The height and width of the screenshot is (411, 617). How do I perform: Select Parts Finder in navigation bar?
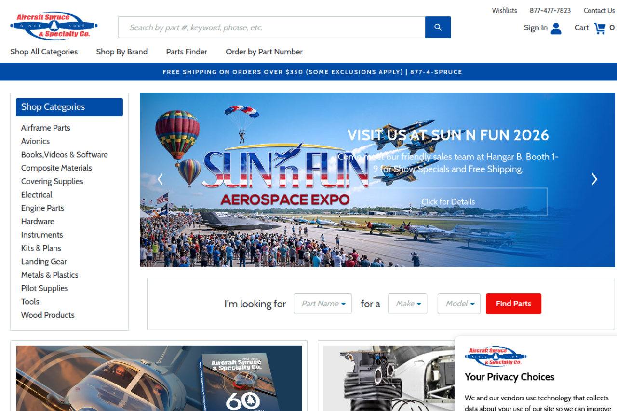click(187, 52)
